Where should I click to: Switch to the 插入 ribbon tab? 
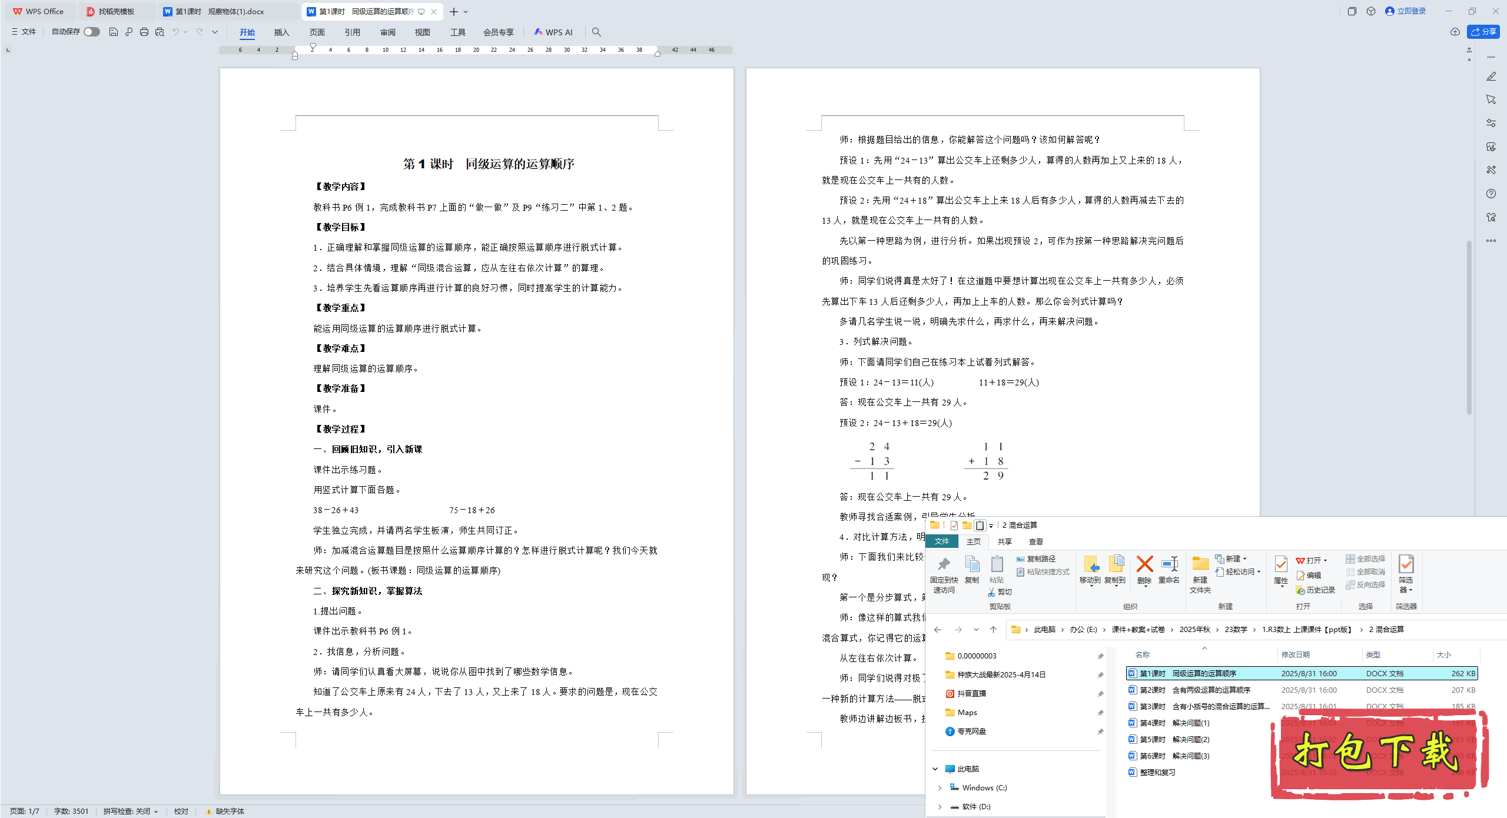coord(281,32)
